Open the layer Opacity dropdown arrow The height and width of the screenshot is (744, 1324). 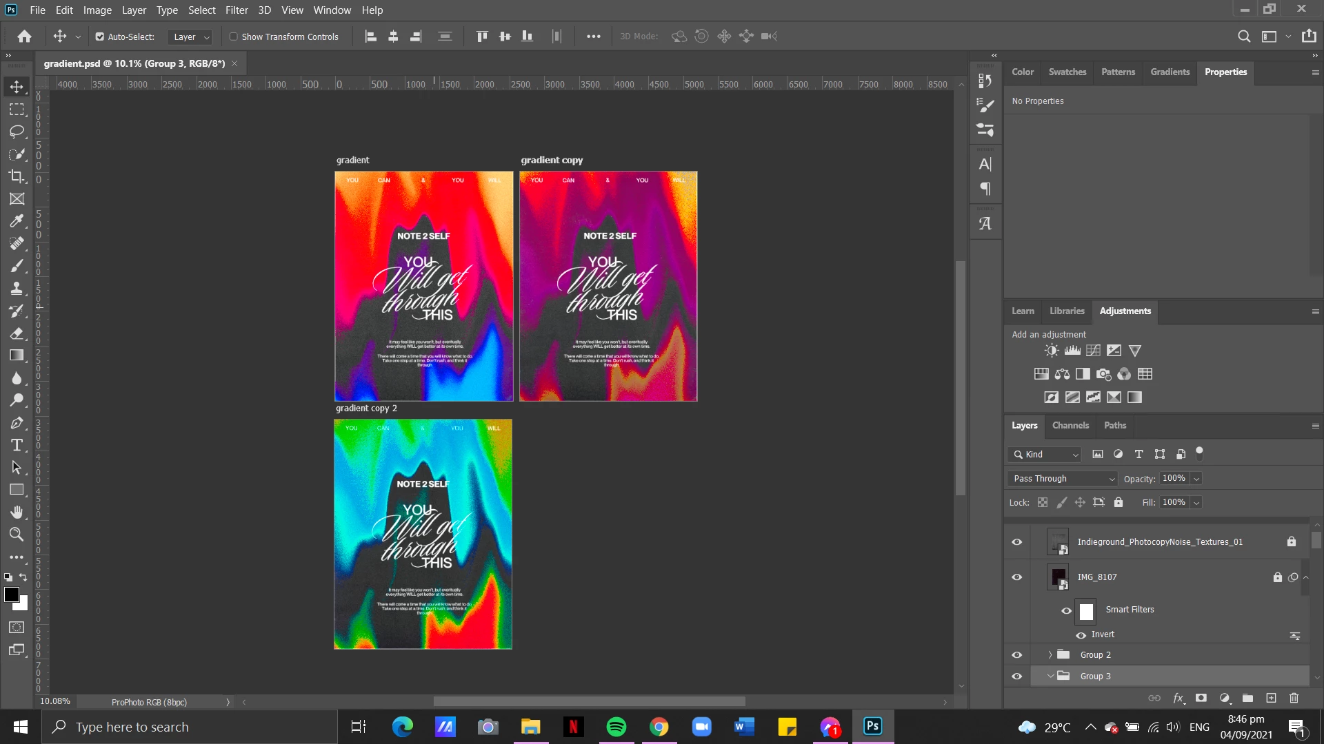tap(1196, 478)
